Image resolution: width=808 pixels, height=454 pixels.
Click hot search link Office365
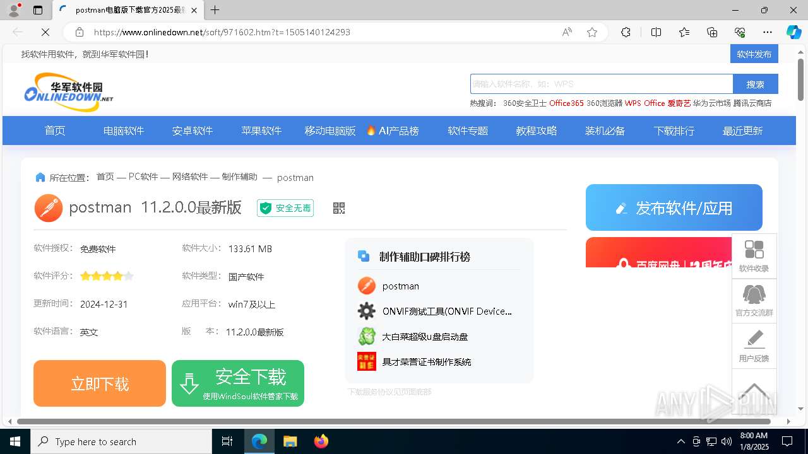(566, 103)
